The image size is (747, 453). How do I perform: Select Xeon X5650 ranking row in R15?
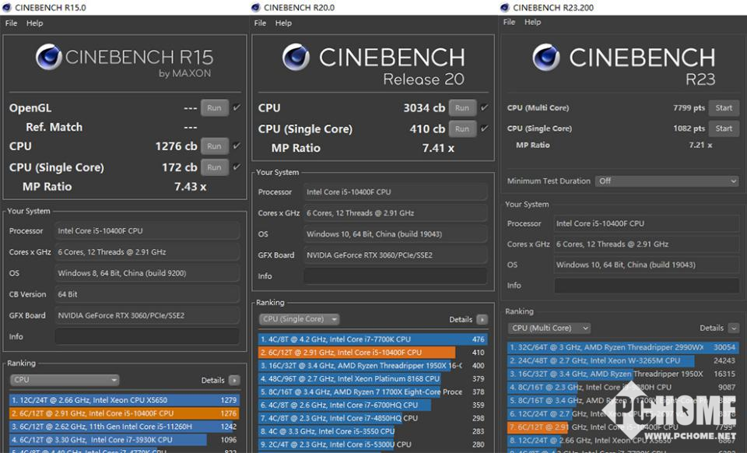pyautogui.click(x=124, y=400)
